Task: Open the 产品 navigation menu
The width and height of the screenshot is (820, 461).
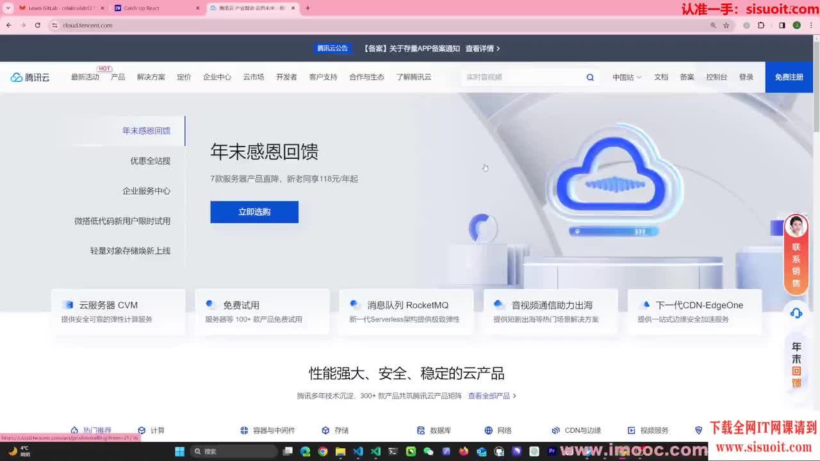Action: [118, 77]
